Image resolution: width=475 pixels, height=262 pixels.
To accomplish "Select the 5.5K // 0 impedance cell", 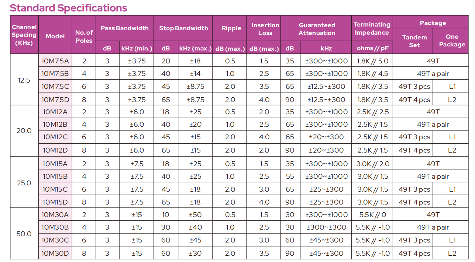I will [x=372, y=215].
